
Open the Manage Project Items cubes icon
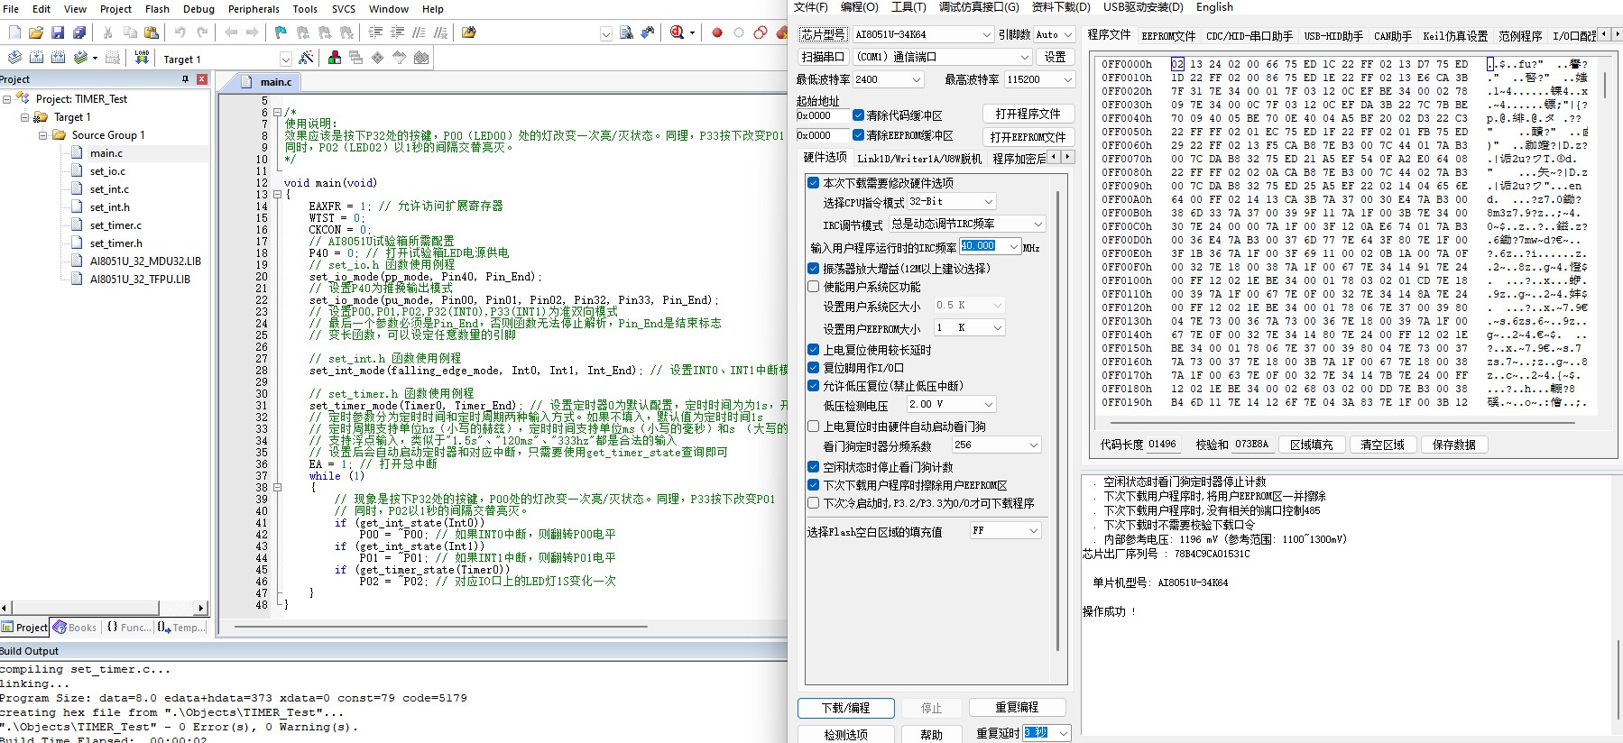coord(335,58)
